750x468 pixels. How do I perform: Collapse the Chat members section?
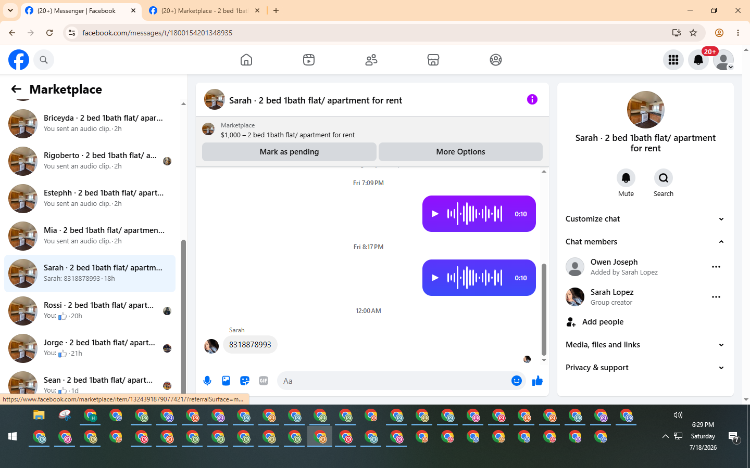tap(645, 242)
